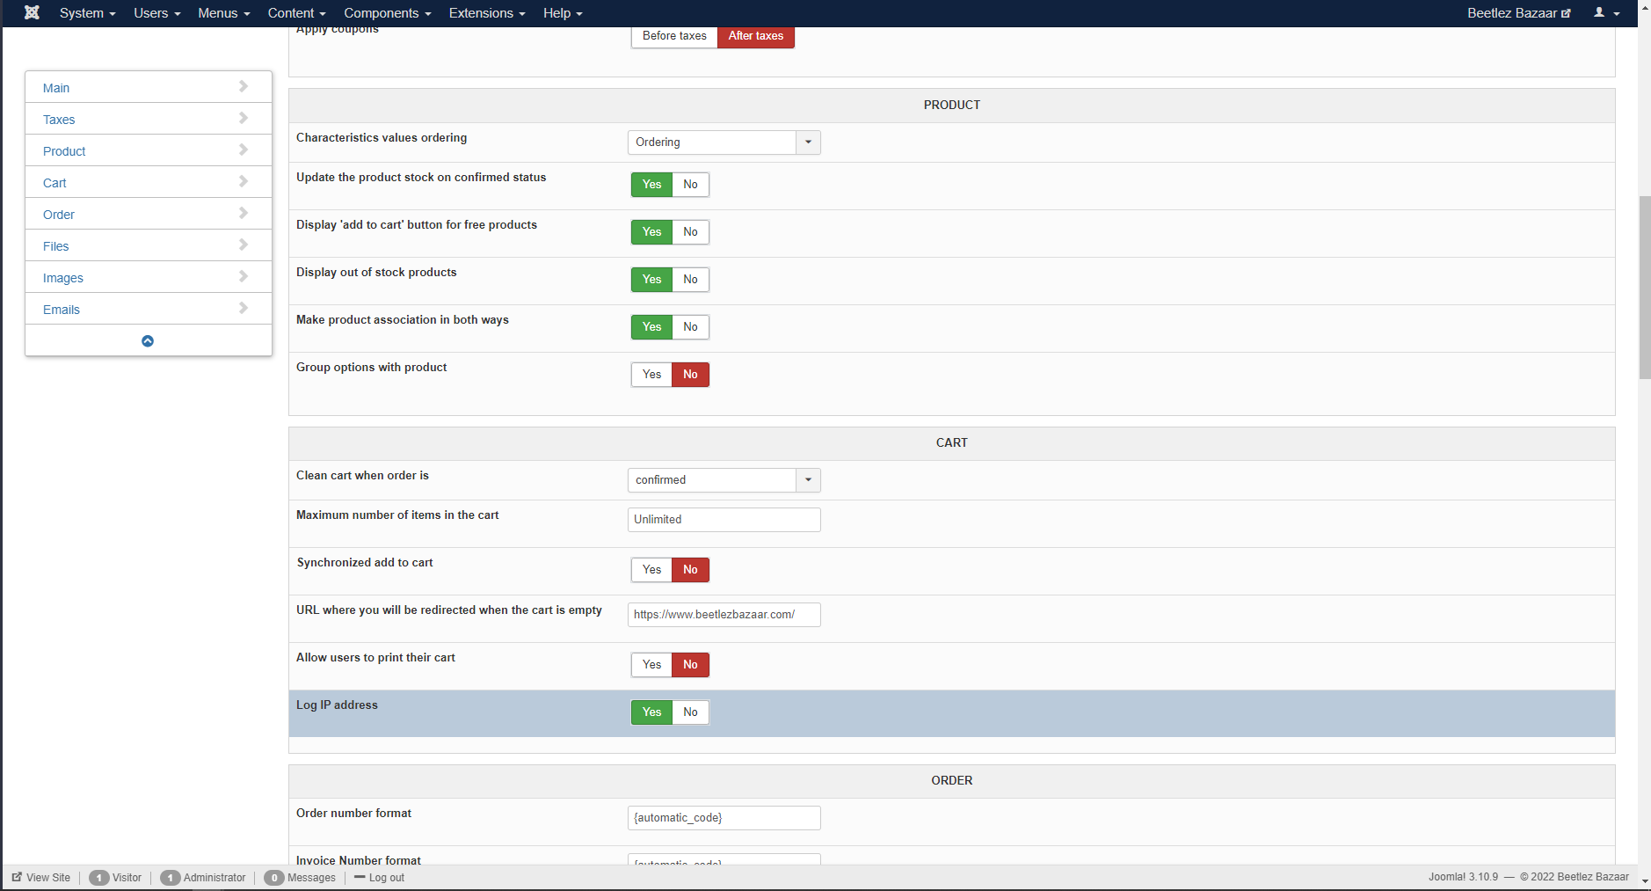The height and width of the screenshot is (891, 1651).
Task: Open the Components menu
Action: (388, 13)
